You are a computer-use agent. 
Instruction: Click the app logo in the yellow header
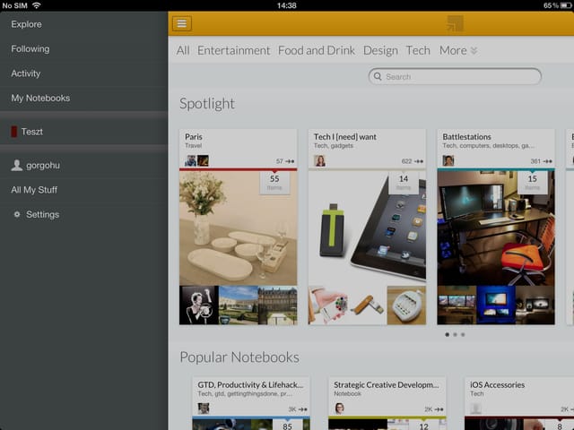[455, 23]
